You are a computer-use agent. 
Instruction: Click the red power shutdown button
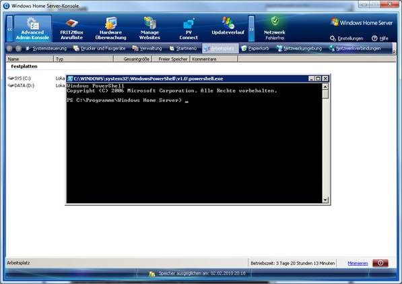click(380, 263)
